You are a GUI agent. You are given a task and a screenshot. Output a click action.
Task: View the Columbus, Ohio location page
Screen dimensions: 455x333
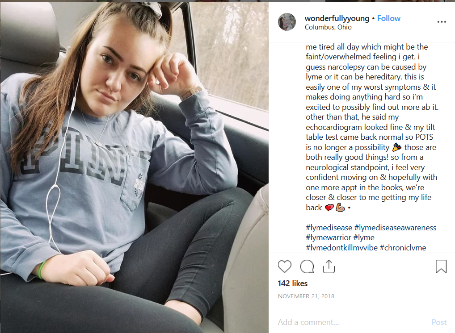(328, 27)
